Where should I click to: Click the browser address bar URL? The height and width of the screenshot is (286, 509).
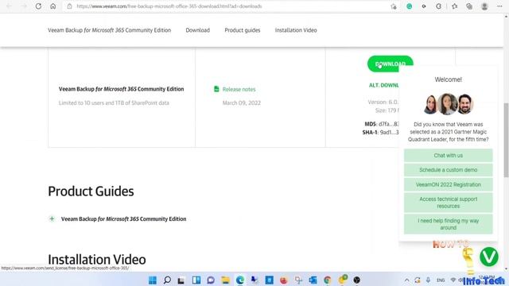click(x=169, y=6)
